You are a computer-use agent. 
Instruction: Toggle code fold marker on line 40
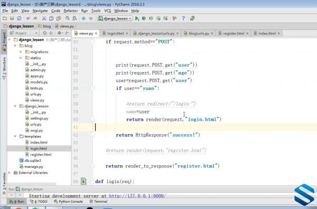pos(92,119)
